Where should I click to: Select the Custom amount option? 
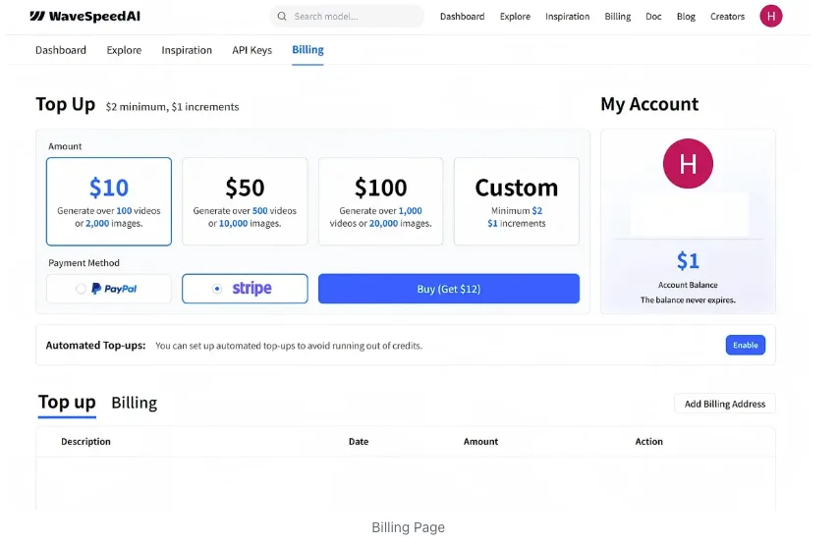coord(517,201)
